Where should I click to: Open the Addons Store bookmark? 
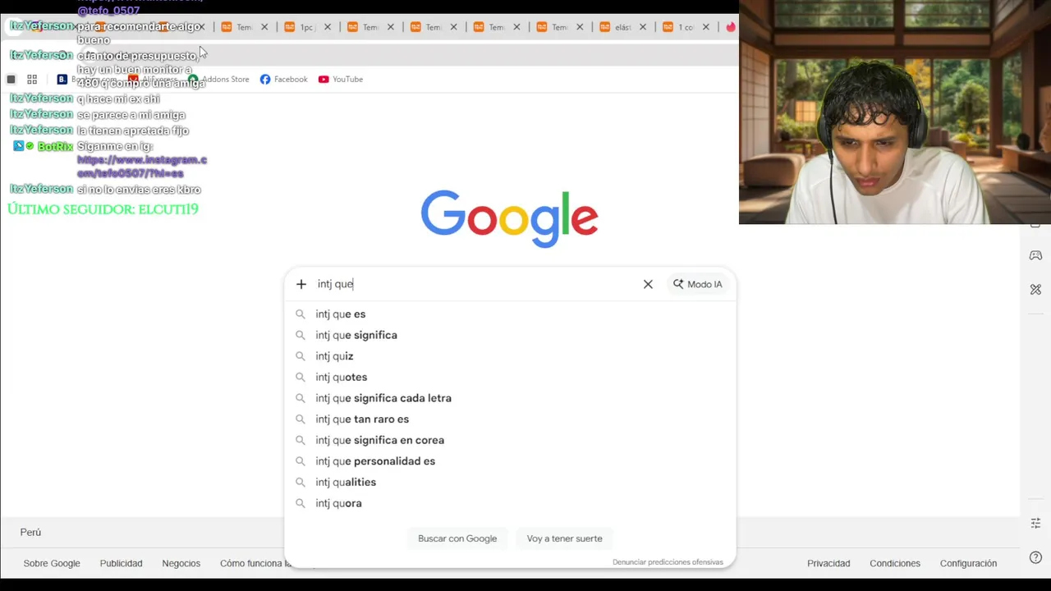pyautogui.click(x=218, y=79)
